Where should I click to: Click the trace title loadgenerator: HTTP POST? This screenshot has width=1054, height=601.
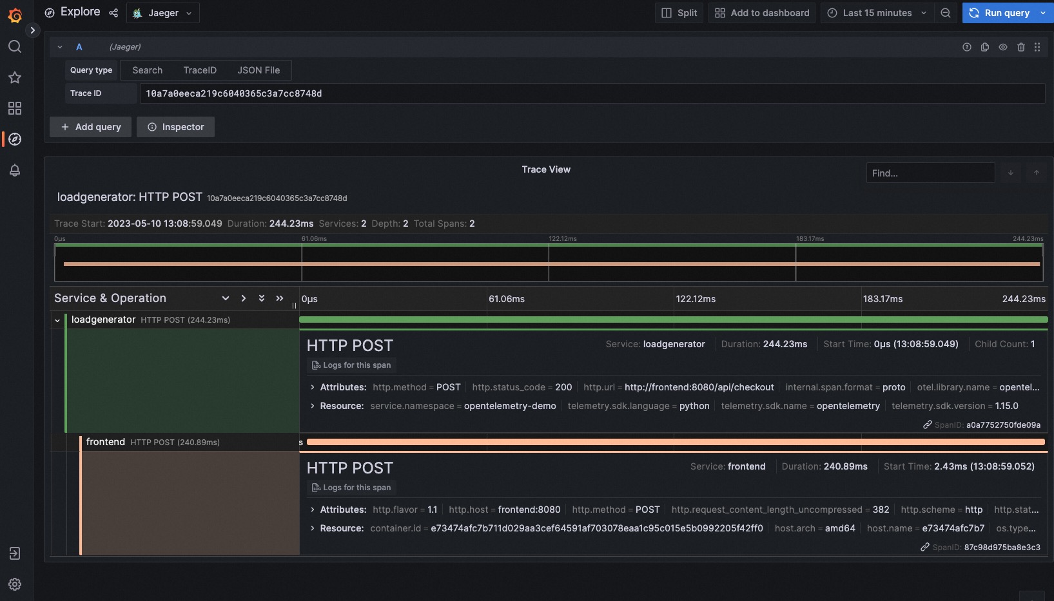130,197
